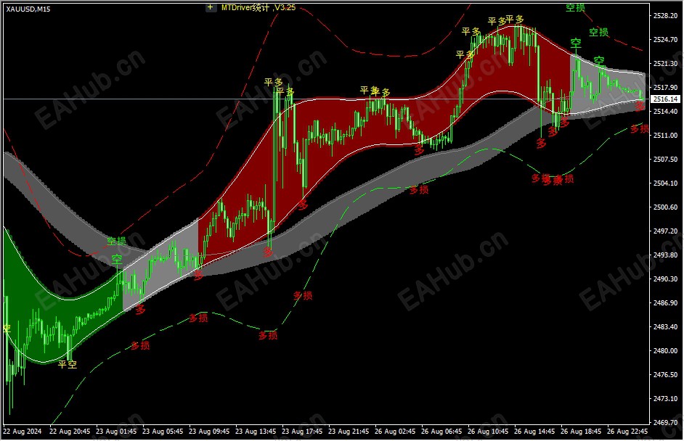Select the 2507.50 price axis label

click(x=665, y=160)
